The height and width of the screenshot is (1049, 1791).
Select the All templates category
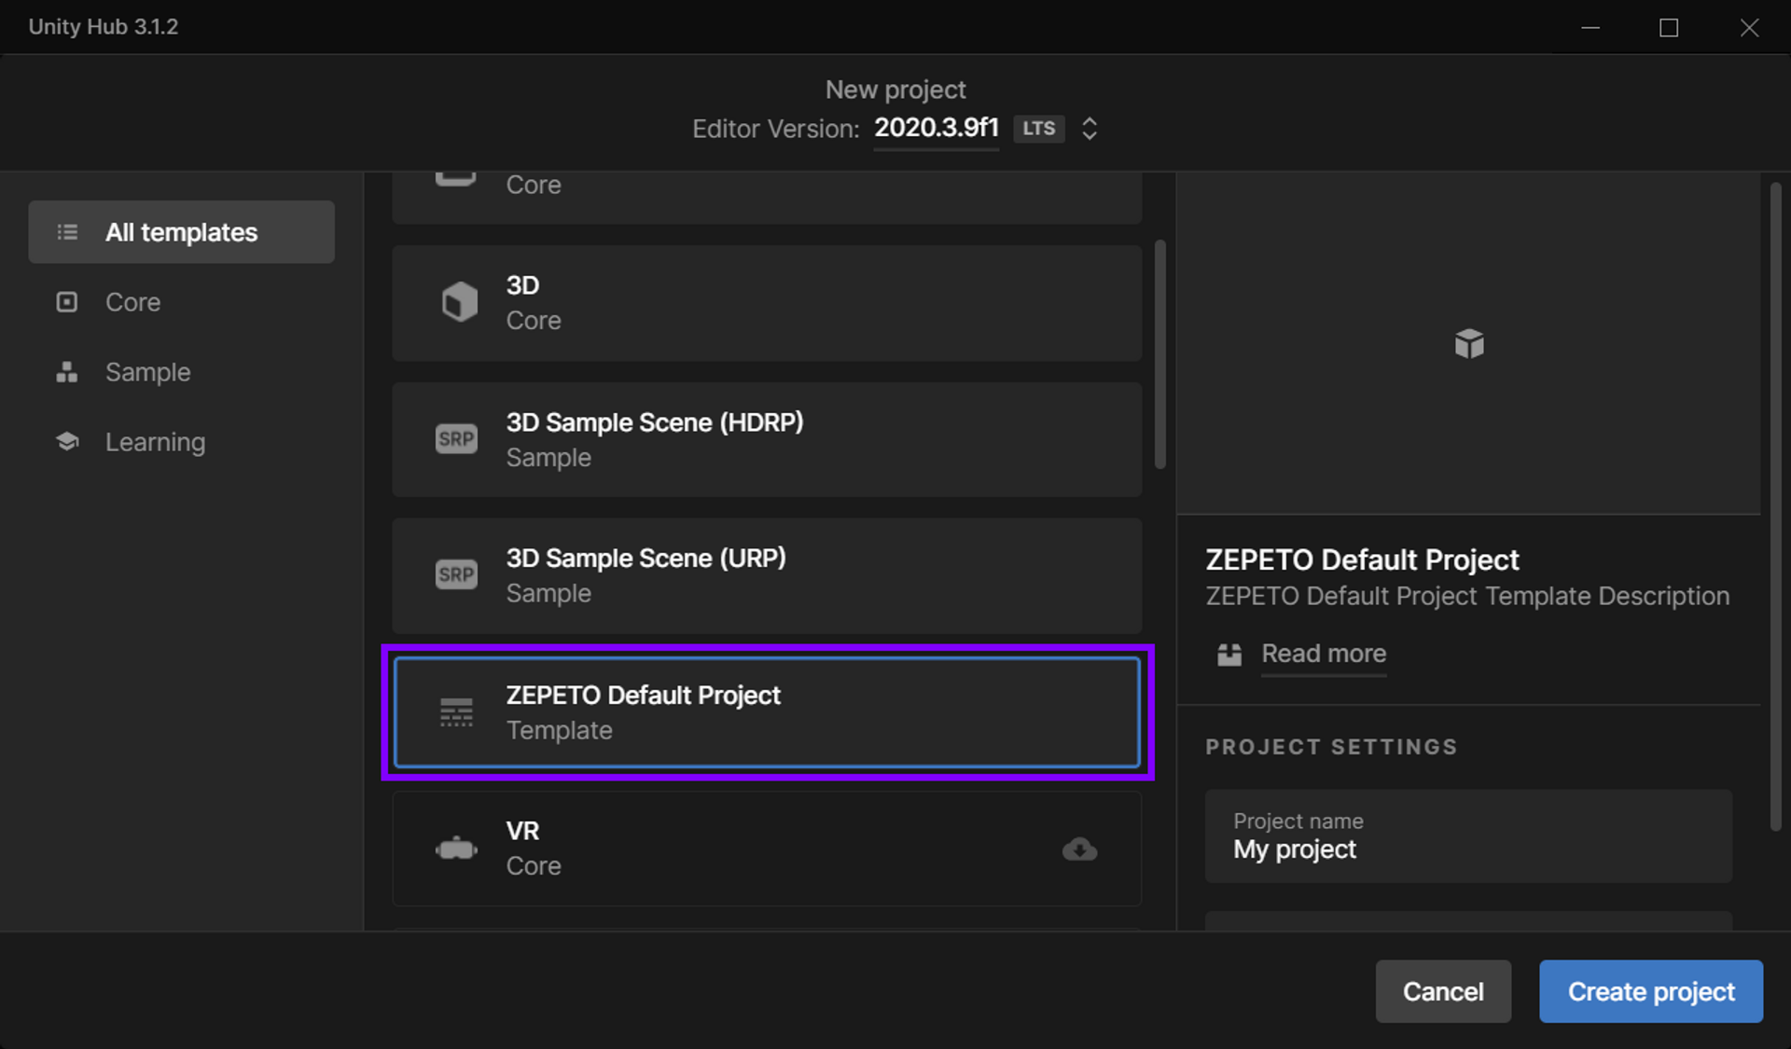(x=181, y=232)
